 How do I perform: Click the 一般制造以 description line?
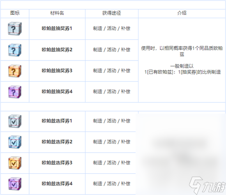coord(182,66)
